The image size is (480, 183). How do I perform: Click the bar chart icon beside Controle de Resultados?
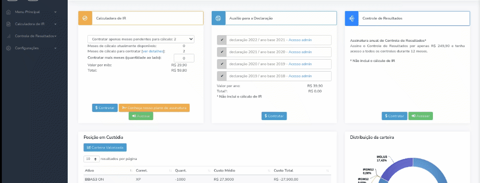[9, 36]
